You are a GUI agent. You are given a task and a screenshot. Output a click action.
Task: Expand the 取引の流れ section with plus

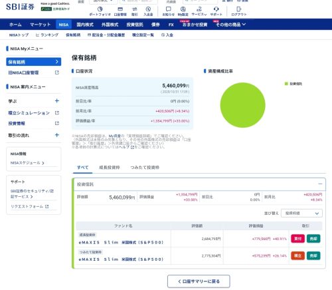tap(57, 135)
